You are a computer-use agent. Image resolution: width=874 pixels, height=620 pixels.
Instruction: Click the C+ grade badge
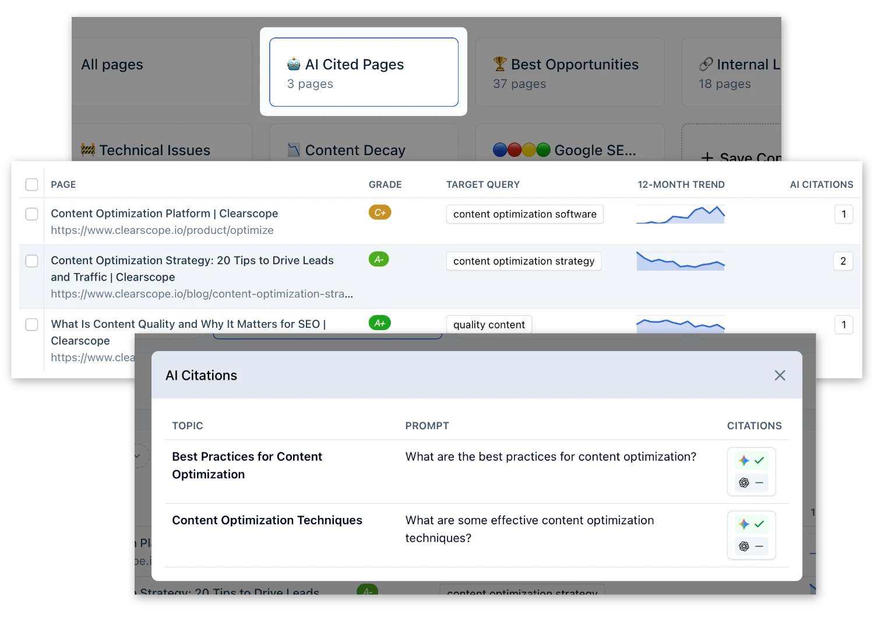tap(380, 212)
